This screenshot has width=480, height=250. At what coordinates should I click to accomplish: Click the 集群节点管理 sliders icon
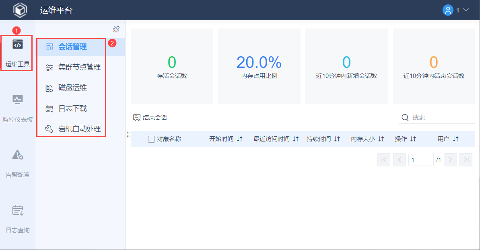tap(49, 68)
